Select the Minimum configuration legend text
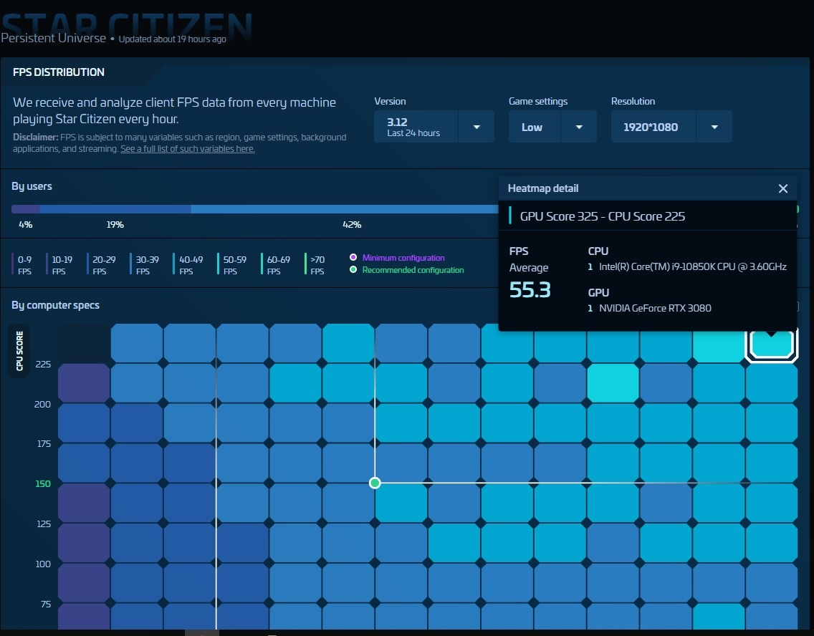This screenshot has height=636, width=814. point(403,258)
